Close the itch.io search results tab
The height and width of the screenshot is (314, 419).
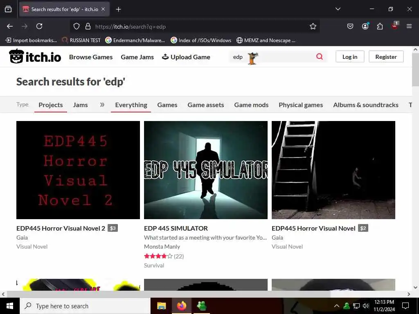[x=103, y=9]
